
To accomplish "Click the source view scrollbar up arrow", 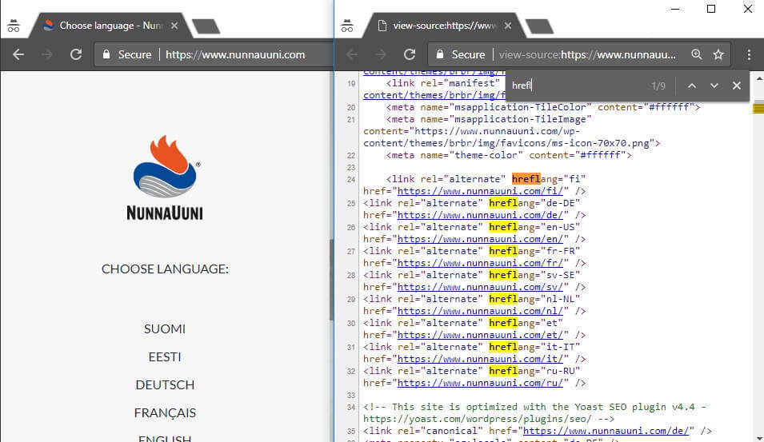I will point(758,78).
